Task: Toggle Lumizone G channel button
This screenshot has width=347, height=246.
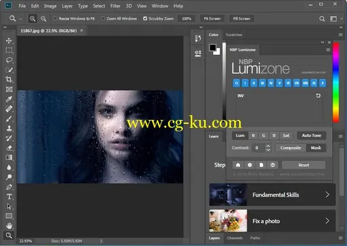Action: coord(264,136)
